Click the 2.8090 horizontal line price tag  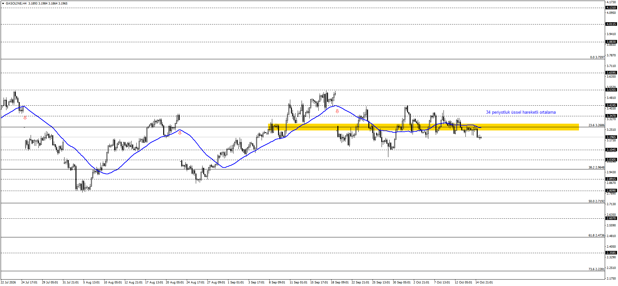click(611, 191)
